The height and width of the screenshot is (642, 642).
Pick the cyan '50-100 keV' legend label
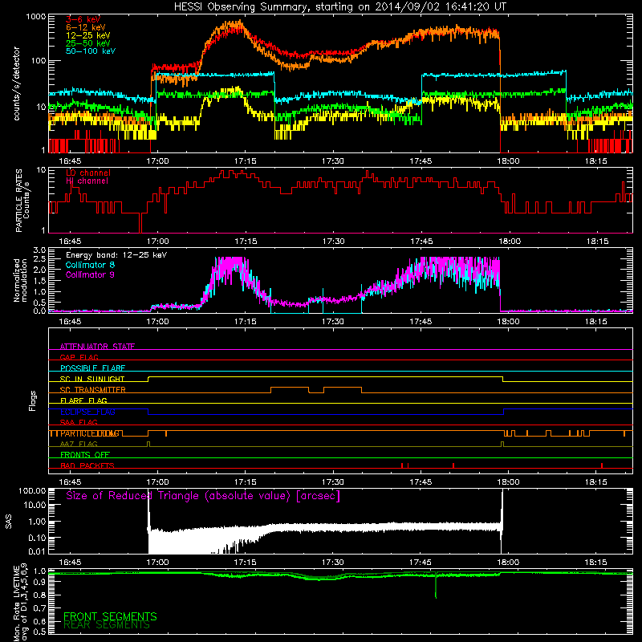pos(91,51)
